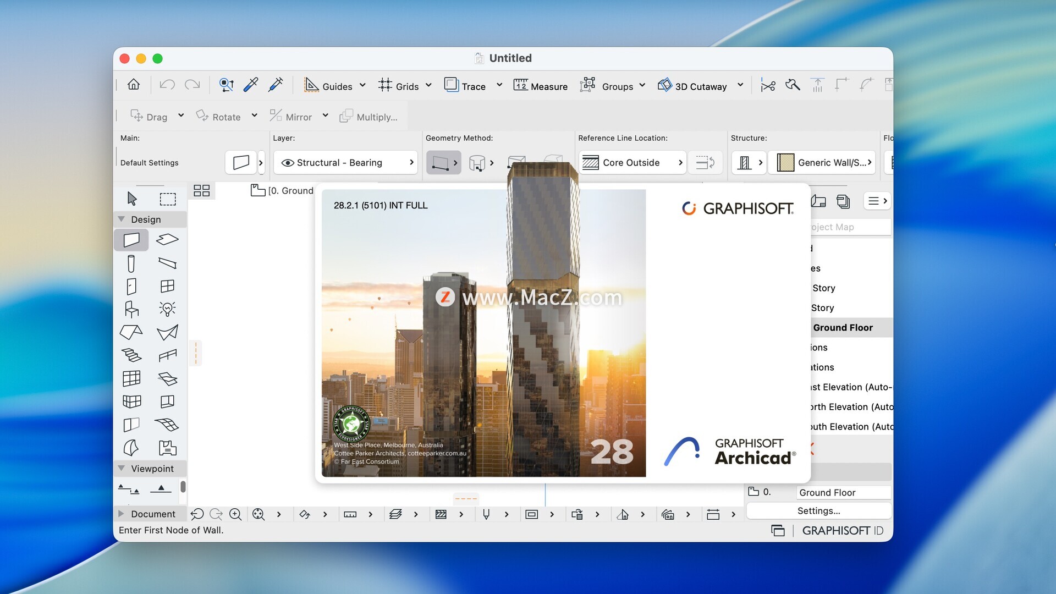Select the Inject Parameters syringe

pos(276,85)
